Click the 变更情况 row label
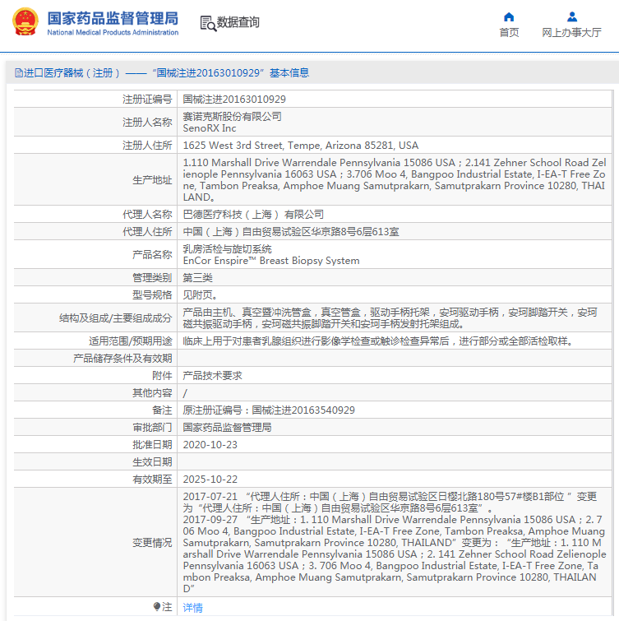This screenshot has height=621, width=619. 152,543
